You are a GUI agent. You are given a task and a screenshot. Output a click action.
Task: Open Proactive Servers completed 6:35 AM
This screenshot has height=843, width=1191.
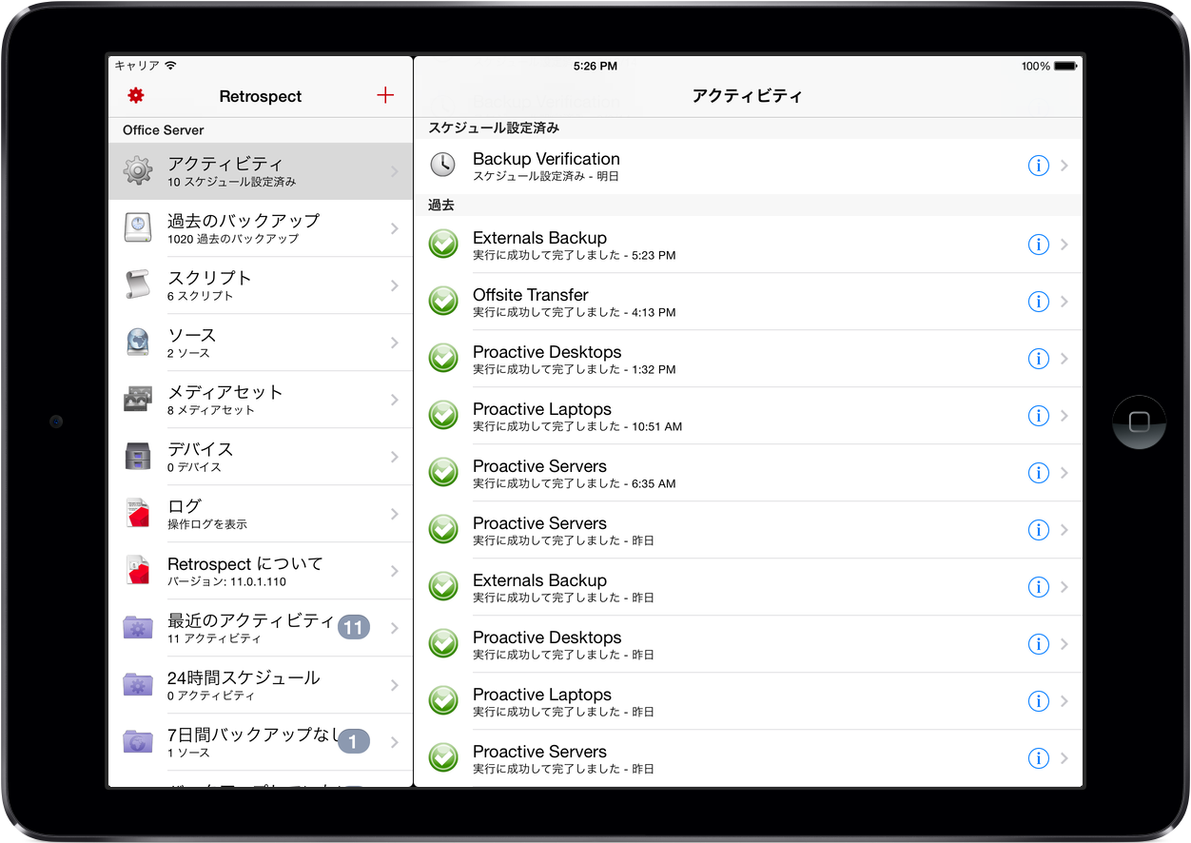point(749,473)
